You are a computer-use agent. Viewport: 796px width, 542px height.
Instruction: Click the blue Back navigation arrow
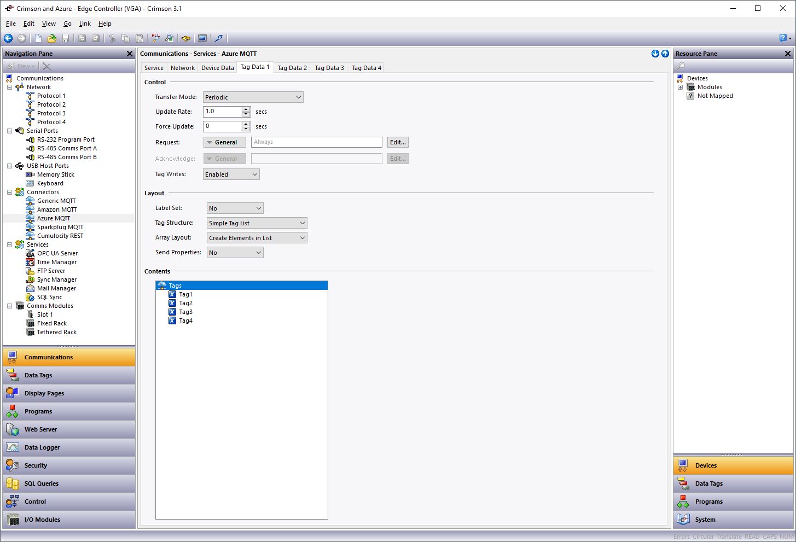(x=8, y=38)
